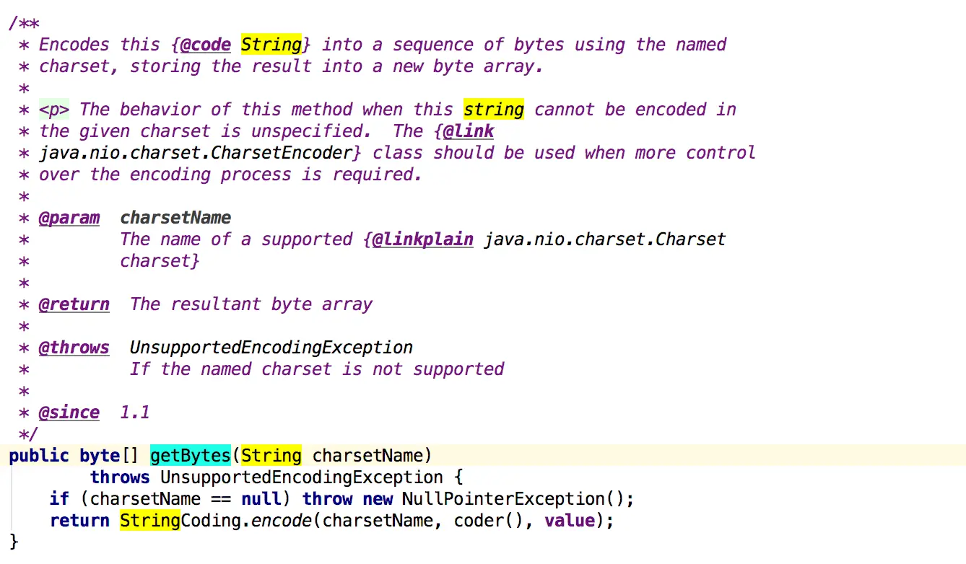The image size is (966, 564).
Task: Click 'If the named charset is not supported' line
Action: (x=317, y=369)
